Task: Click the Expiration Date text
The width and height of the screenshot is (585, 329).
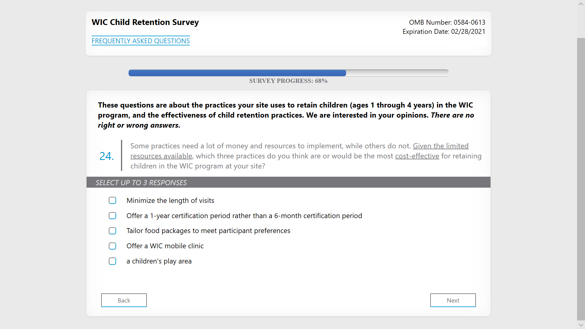Action: (x=444, y=32)
